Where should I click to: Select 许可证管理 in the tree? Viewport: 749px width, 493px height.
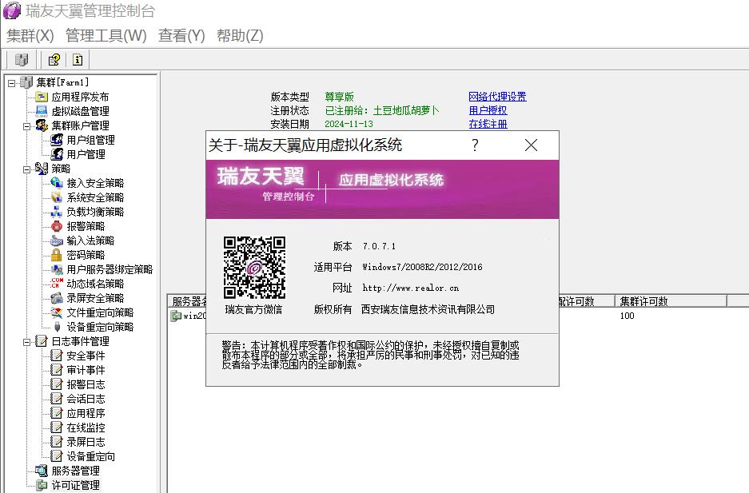(75, 485)
